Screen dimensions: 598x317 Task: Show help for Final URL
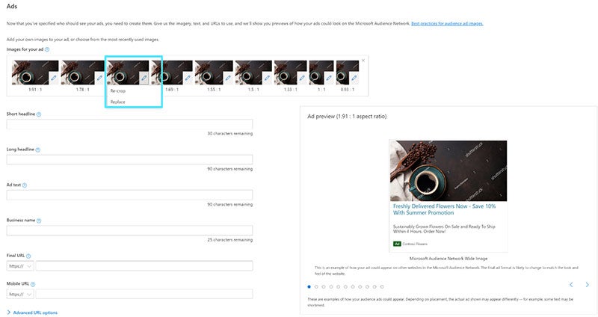point(28,256)
